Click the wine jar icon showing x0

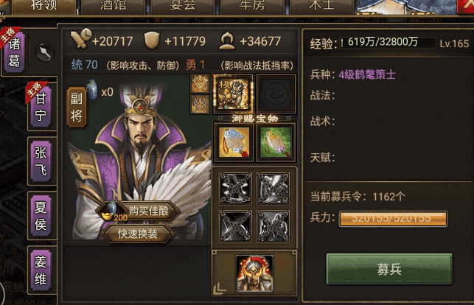point(92,90)
